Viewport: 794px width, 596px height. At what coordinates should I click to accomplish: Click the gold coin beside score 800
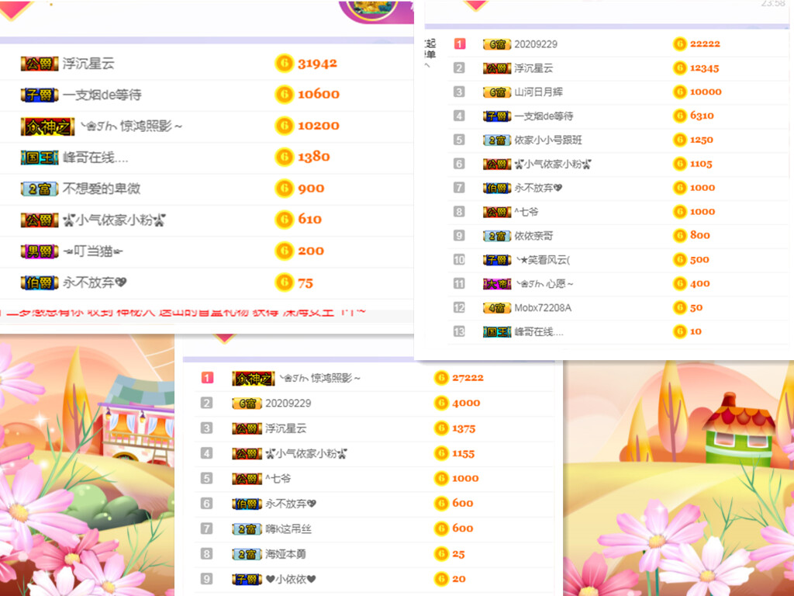tap(679, 236)
